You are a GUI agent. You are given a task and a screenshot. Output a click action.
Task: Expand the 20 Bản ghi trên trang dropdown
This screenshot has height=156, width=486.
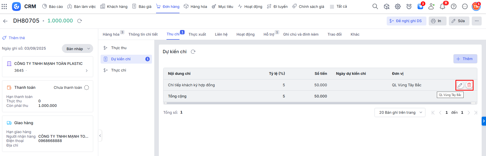tap(400, 112)
